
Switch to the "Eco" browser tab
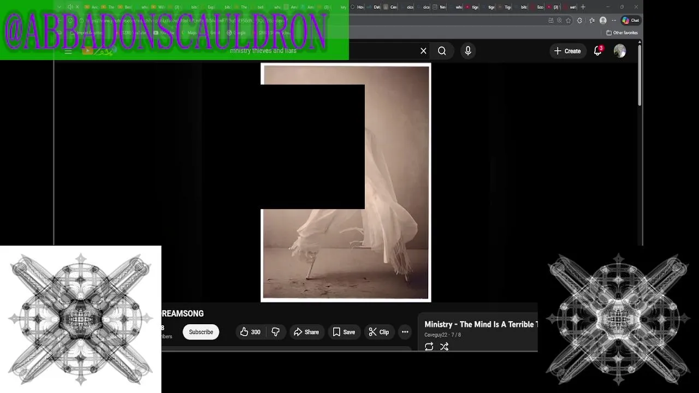tap(536, 7)
